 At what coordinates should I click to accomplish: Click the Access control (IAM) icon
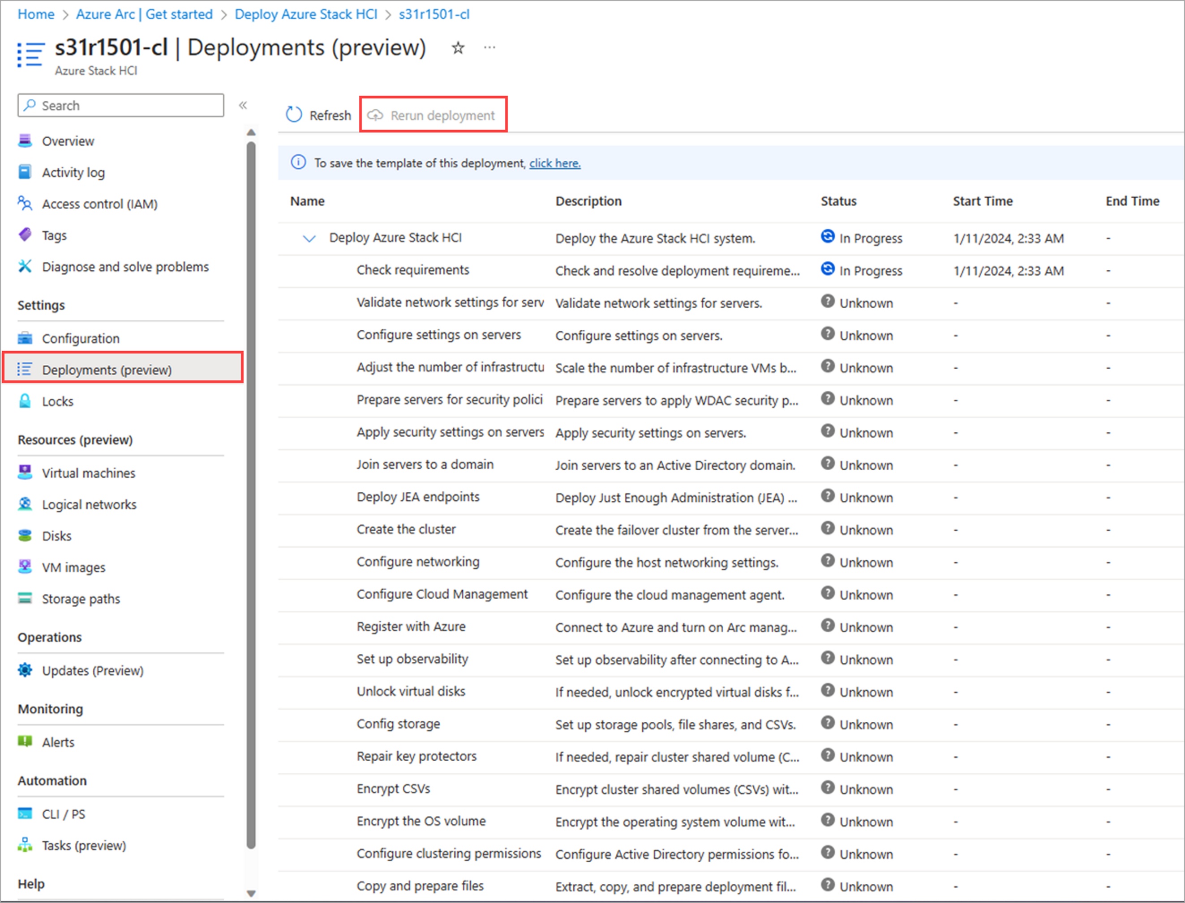coord(25,204)
